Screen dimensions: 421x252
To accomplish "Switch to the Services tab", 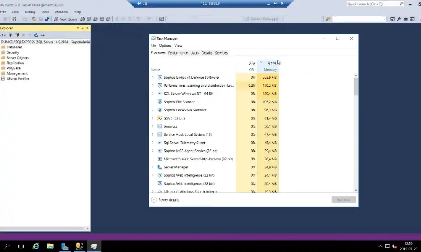I will [221, 53].
